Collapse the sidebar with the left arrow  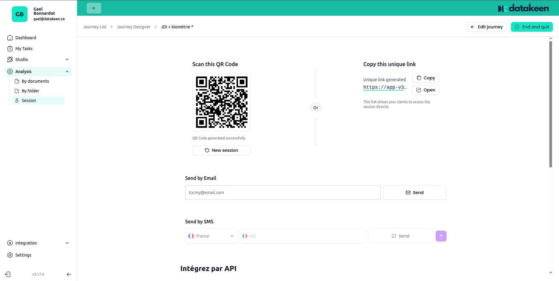pyautogui.click(x=69, y=274)
